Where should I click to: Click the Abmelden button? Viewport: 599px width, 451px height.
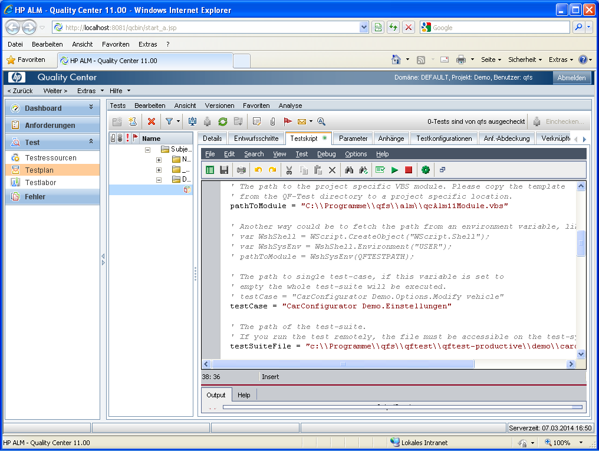coord(571,78)
